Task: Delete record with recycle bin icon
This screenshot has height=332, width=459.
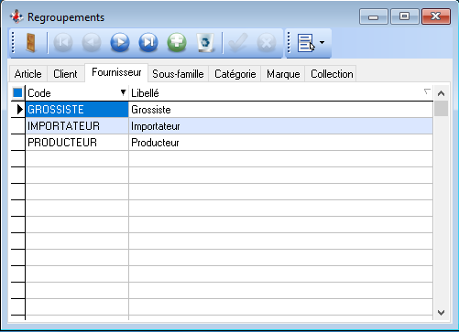Action: tap(205, 42)
